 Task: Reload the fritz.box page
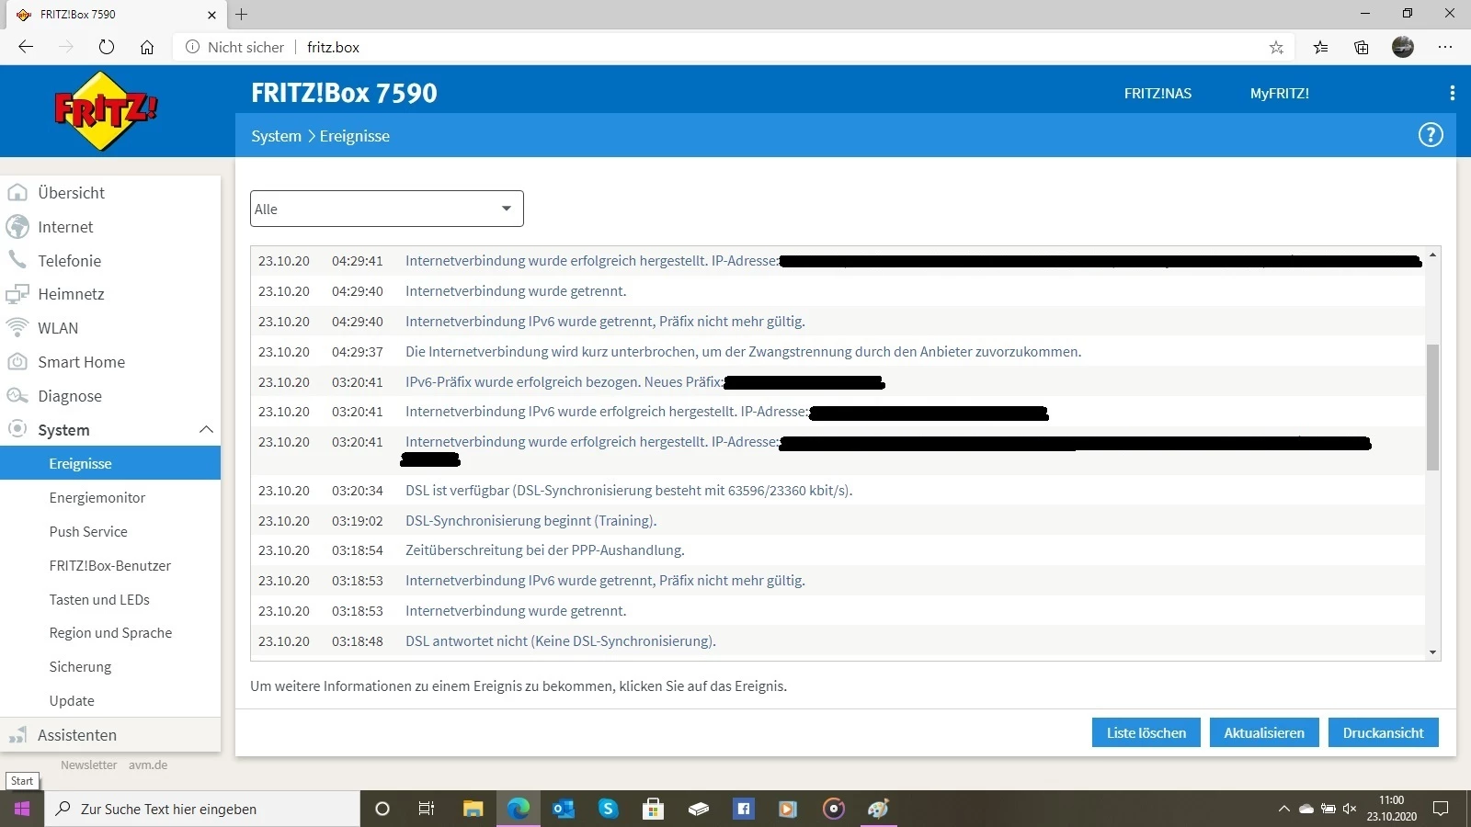(107, 47)
